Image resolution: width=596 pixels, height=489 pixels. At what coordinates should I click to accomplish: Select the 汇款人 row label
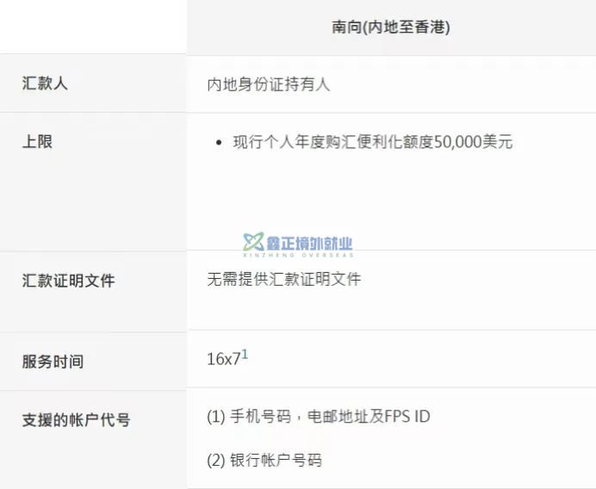(45, 84)
